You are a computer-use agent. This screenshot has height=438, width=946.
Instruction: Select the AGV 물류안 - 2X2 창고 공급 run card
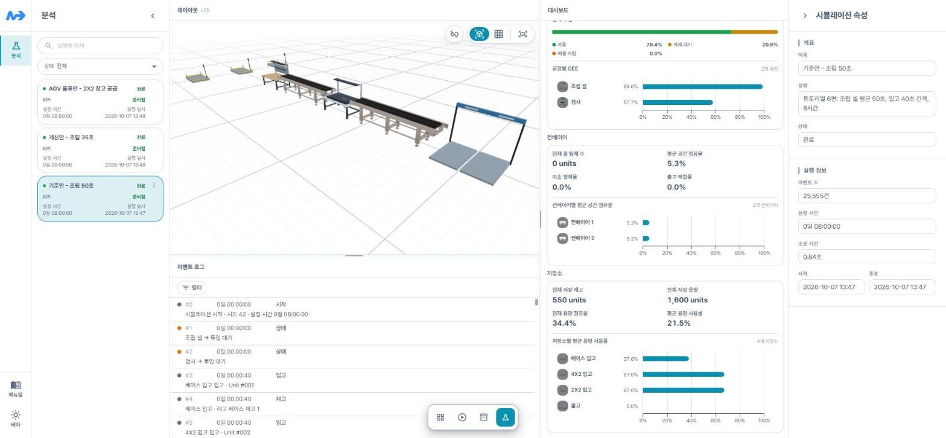click(x=100, y=102)
